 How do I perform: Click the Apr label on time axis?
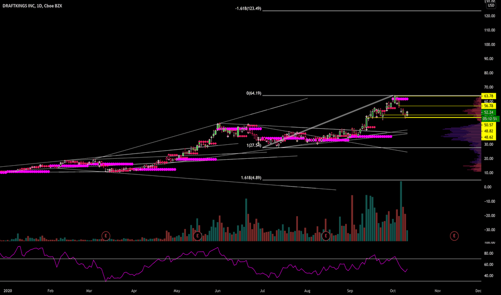[x=134, y=291]
